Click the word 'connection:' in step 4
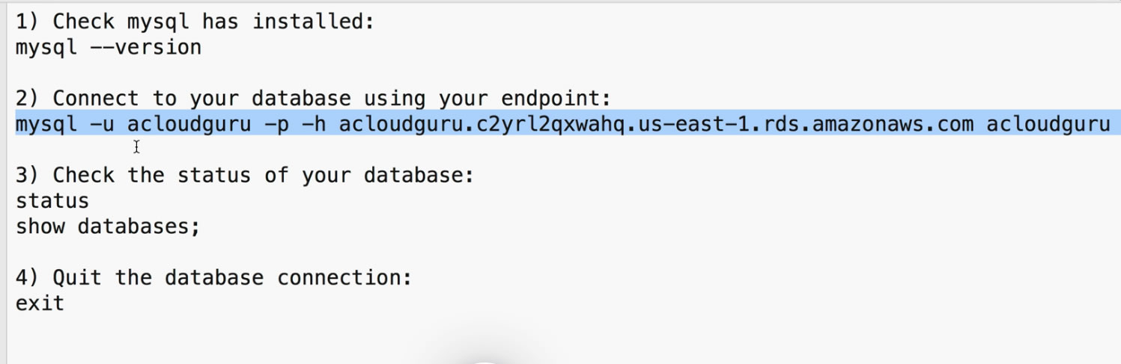This screenshot has width=1121, height=364. click(x=344, y=278)
